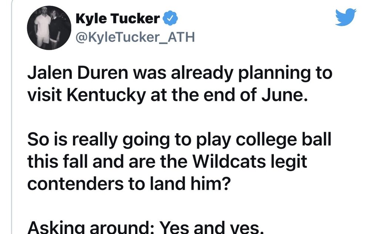Click the phrase "college ball"
Viewport: 370px width, 234px height.
283,140
